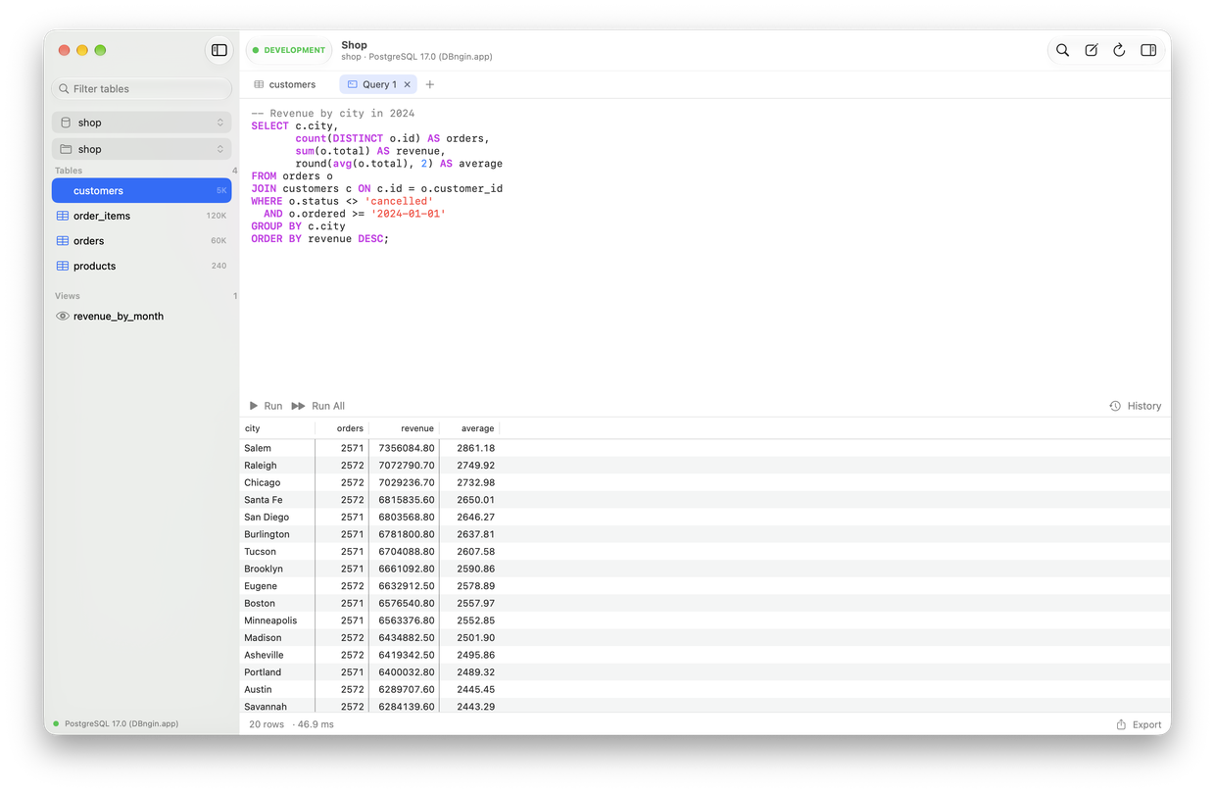The image size is (1215, 793).
Task: Click average value 2637.81
Action: pyautogui.click(x=475, y=534)
